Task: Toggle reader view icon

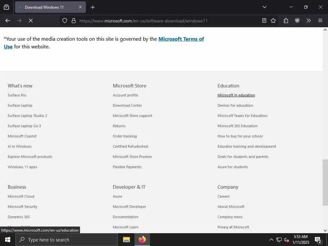Action: click(x=264, y=20)
